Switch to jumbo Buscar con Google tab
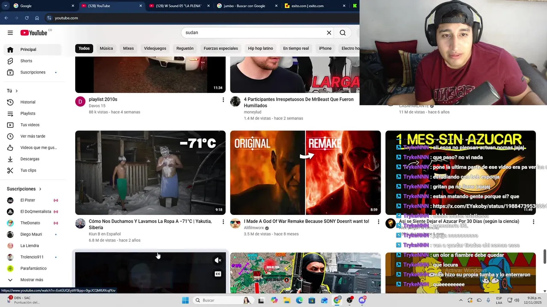Image resolution: width=547 pixels, height=307 pixels. (x=247, y=6)
